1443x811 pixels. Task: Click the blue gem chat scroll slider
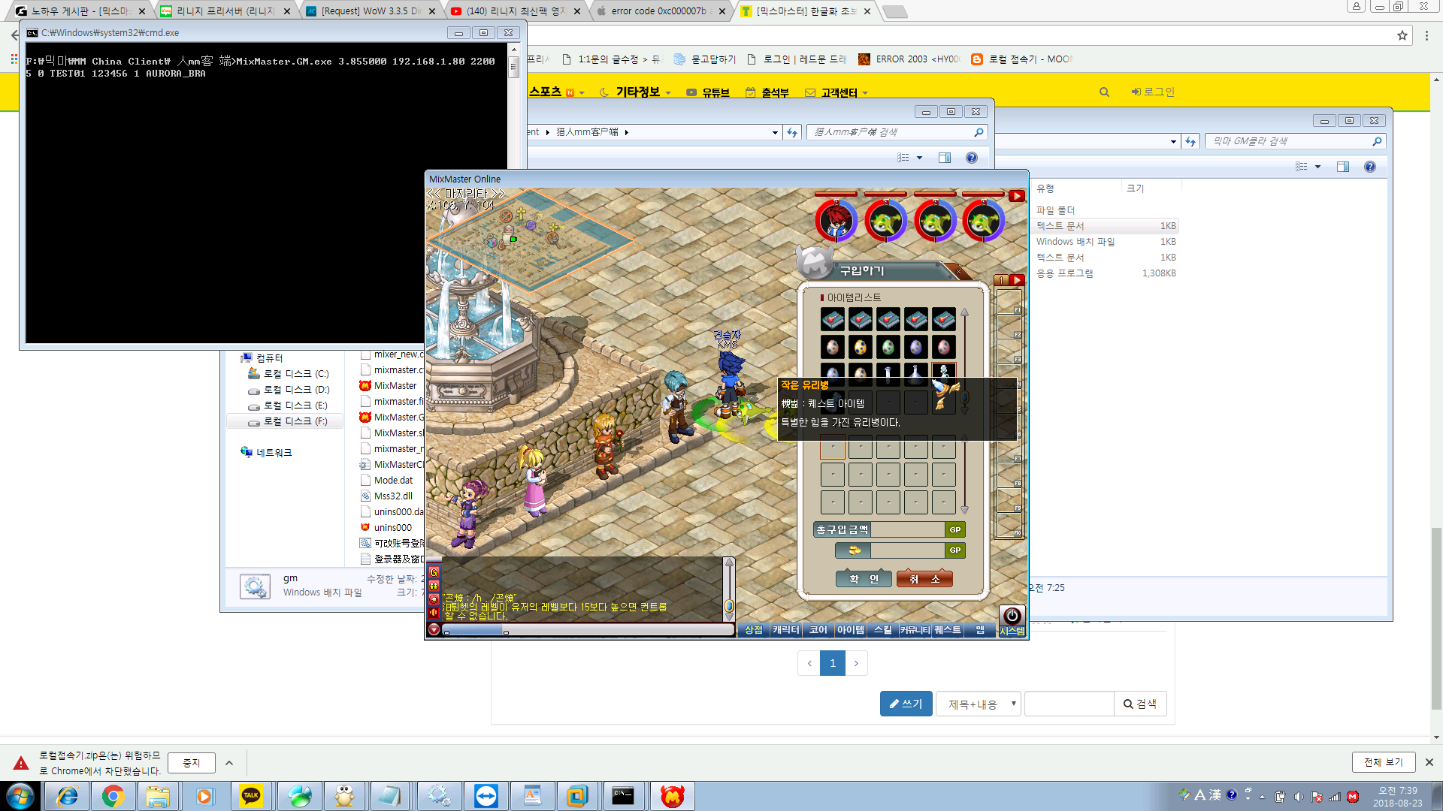pyautogui.click(x=728, y=605)
